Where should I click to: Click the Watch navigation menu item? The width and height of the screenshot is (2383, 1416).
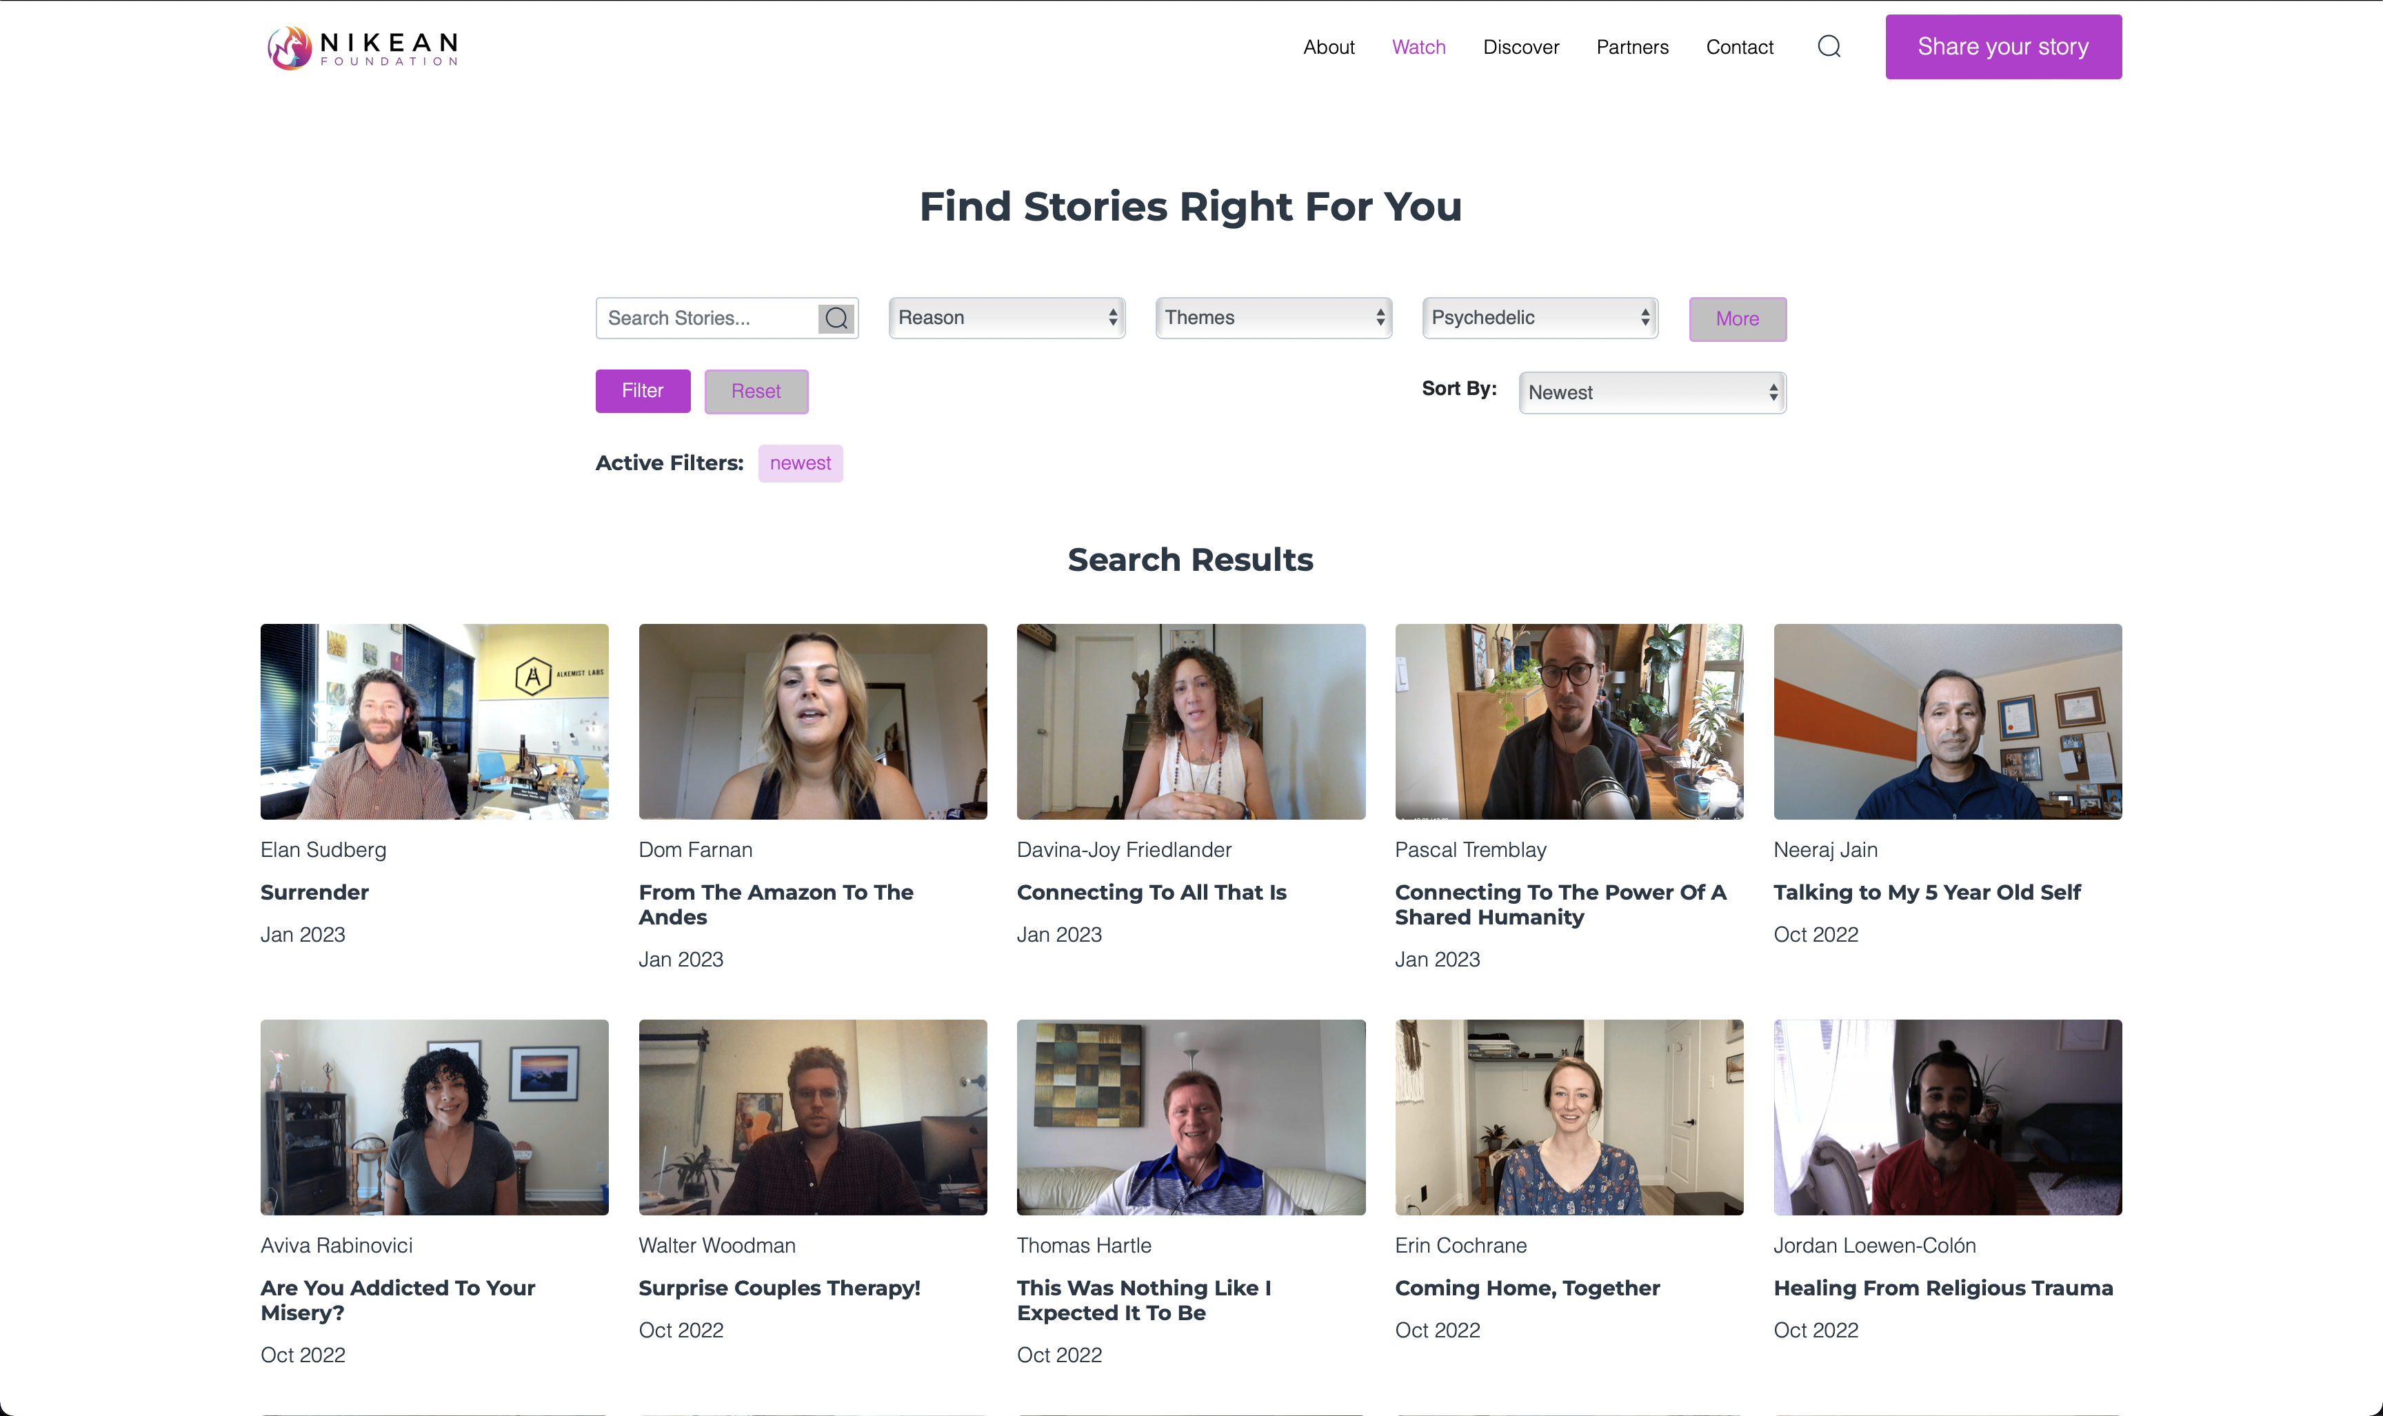point(1419,47)
